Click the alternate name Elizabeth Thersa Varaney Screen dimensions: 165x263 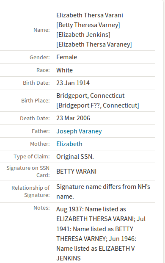(x=94, y=44)
